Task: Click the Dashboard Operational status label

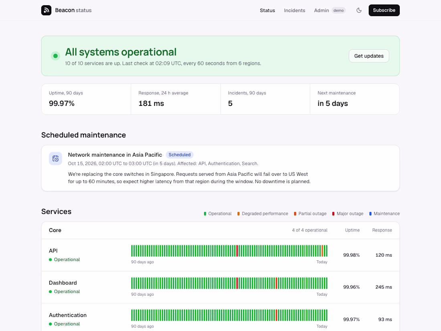Action: click(67, 292)
